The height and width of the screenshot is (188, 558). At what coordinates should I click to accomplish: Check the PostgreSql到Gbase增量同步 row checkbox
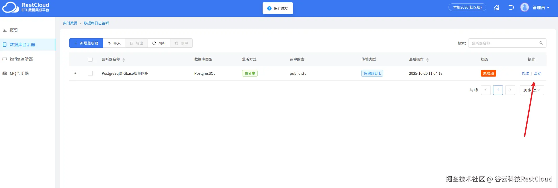pos(90,73)
